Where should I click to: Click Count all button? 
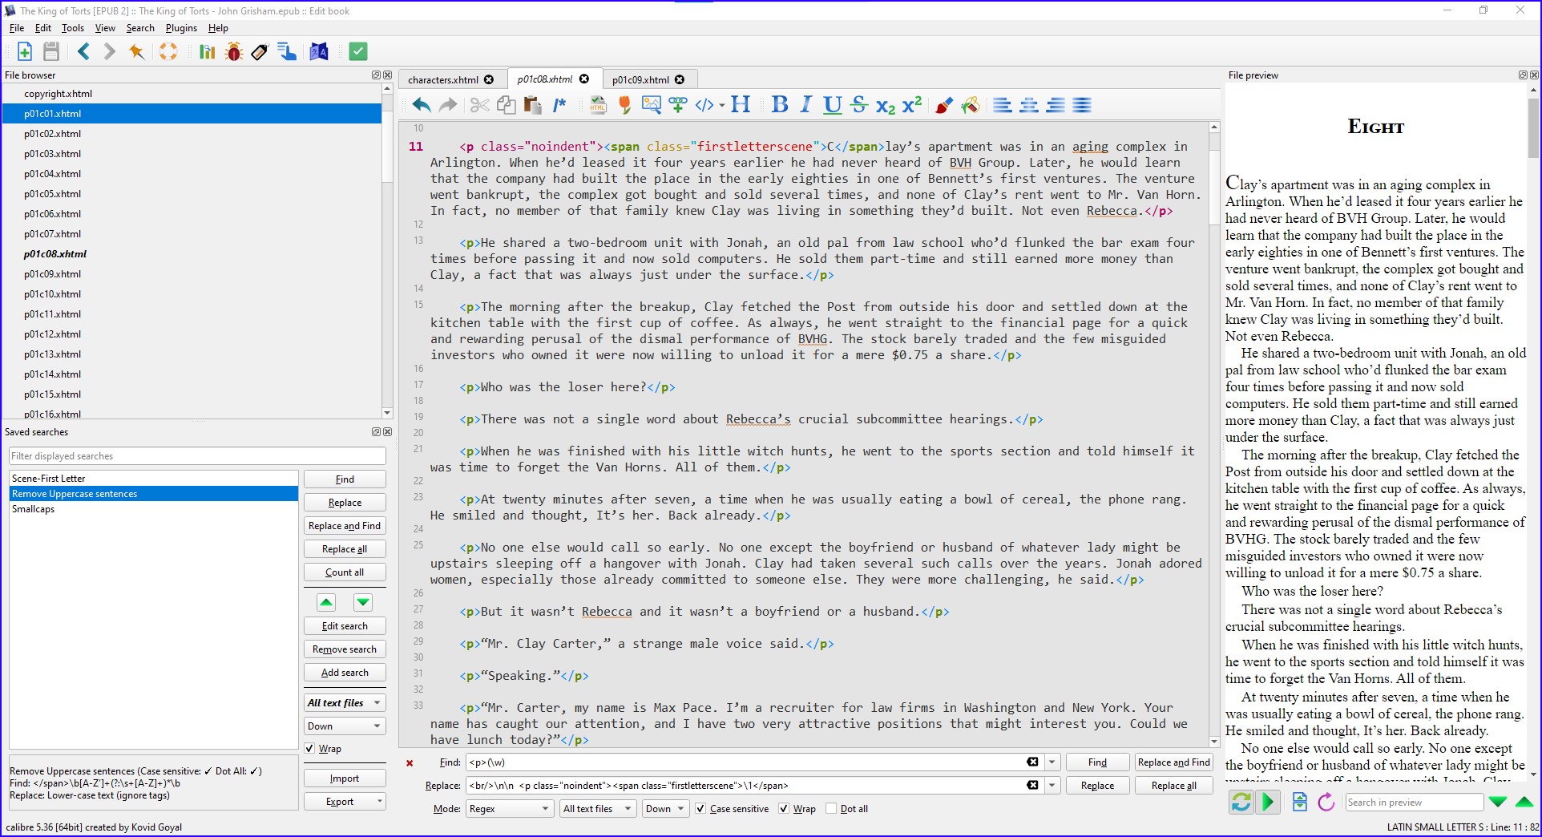pyautogui.click(x=345, y=572)
